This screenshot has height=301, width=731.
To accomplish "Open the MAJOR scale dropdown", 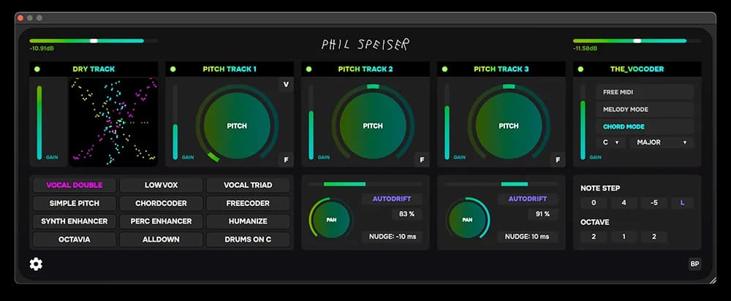I will (662, 142).
